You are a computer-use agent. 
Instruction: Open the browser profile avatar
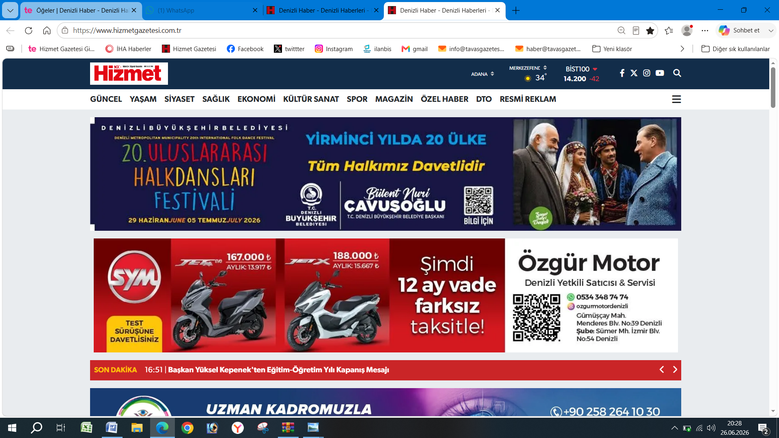coord(687,30)
